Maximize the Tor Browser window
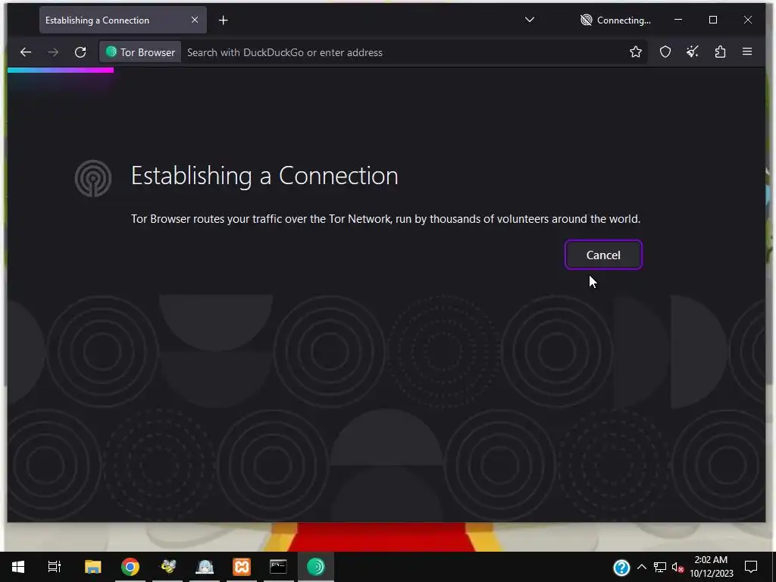The width and height of the screenshot is (776, 582). point(712,20)
